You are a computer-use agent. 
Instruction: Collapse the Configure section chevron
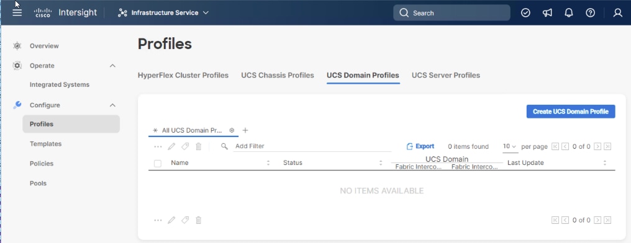[112, 105]
